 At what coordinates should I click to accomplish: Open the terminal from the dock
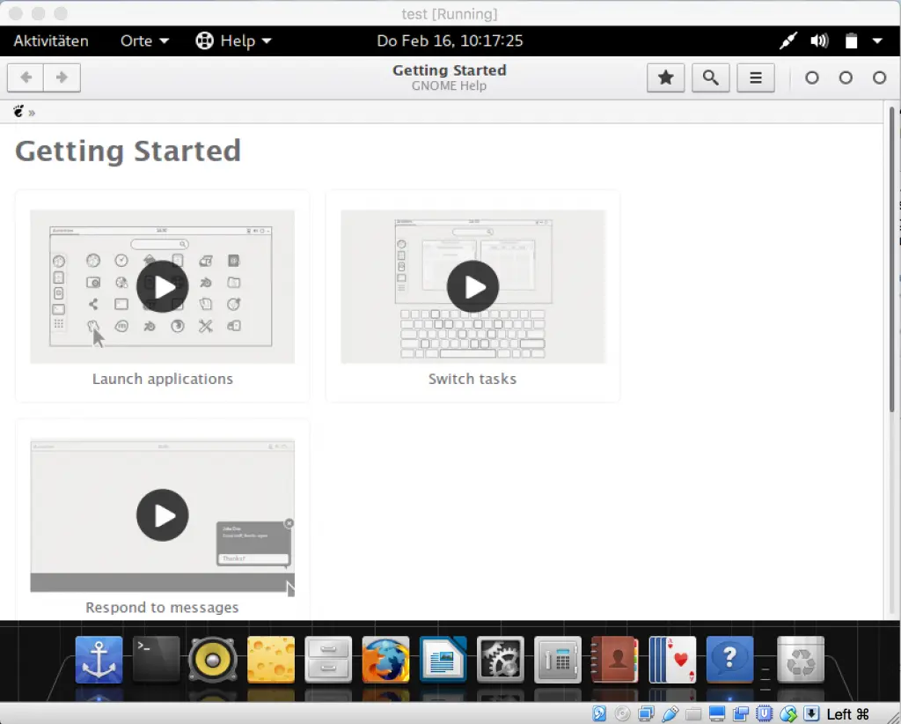[156, 658]
